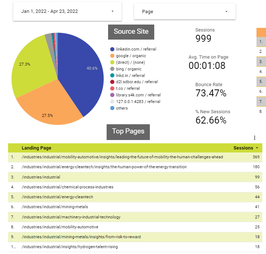This screenshot has height=254, width=266.
Task: Click the energy-transition insights landing page row
Action: (x=104, y=167)
